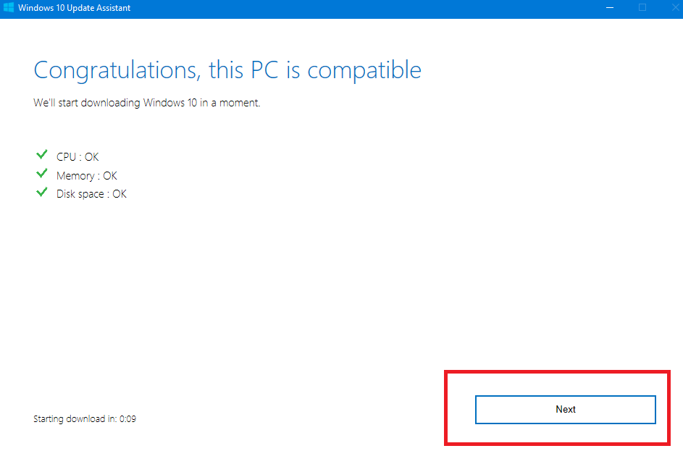Click the grayed-out maximize button
683x451 pixels.
(642, 7)
